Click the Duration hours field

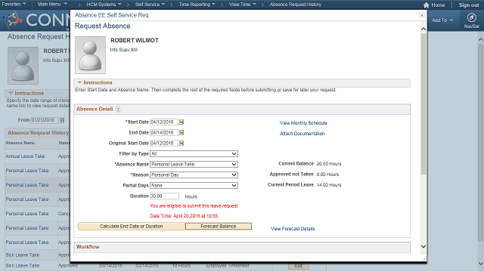click(164, 196)
